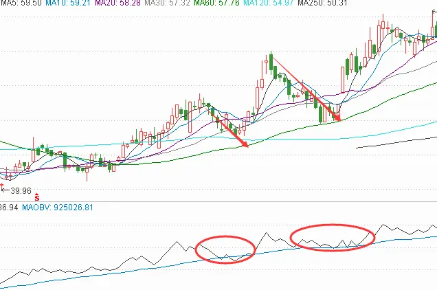Select the MA20: 58.28 moving average label
Viewport: 437px width, 290px height.
click(x=118, y=3)
